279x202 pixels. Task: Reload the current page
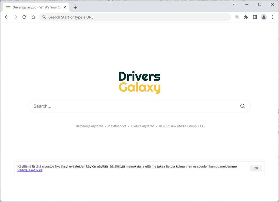(24, 17)
